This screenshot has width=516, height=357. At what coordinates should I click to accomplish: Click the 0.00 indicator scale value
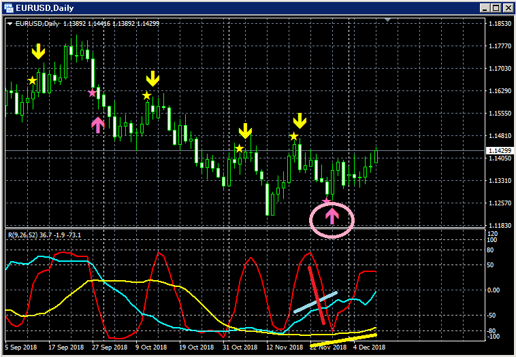pyautogui.click(x=493, y=290)
